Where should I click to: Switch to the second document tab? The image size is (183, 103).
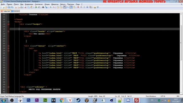[x=15, y=11]
